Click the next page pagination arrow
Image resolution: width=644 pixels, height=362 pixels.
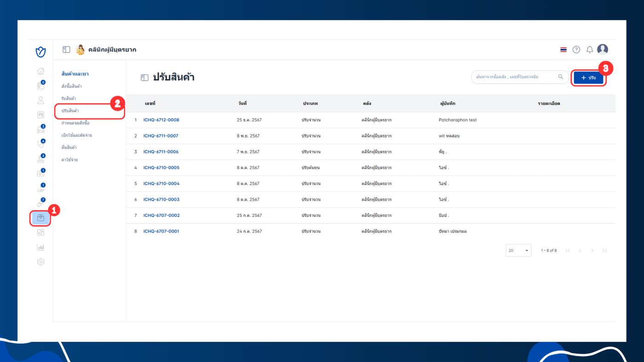pyautogui.click(x=592, y=251)
